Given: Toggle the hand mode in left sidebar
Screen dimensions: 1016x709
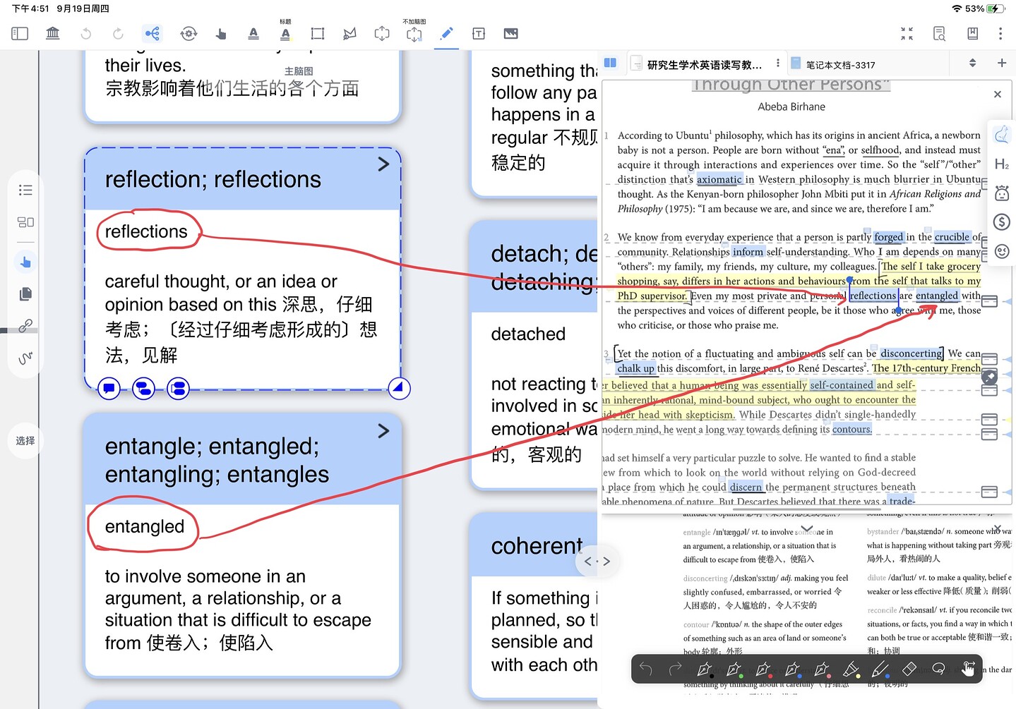Looking at the screenshot, I should (25, 262).
